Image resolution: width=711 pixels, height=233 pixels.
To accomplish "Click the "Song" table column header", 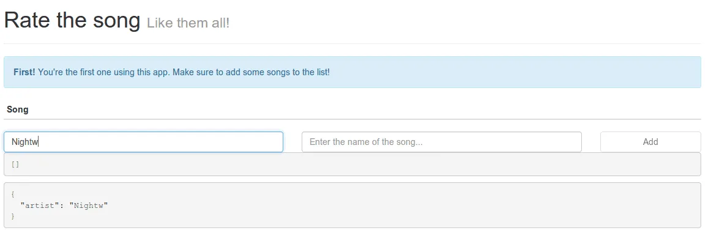I will tap(18, 109).
